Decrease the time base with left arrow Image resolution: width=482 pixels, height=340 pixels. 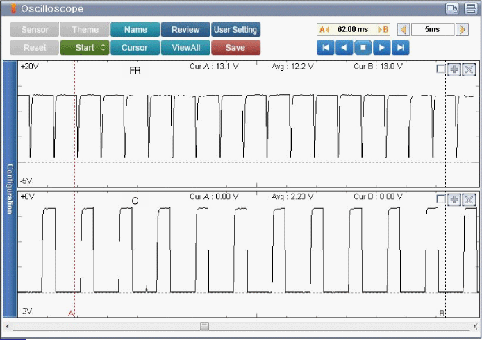click(x=404, y=29)
